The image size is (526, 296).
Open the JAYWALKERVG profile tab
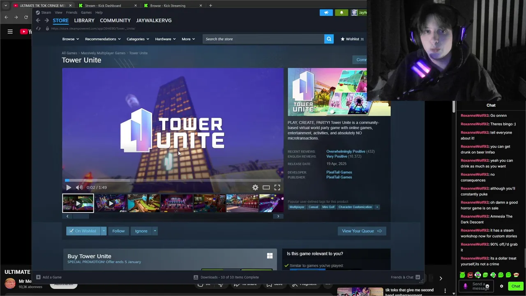point(154,20)
